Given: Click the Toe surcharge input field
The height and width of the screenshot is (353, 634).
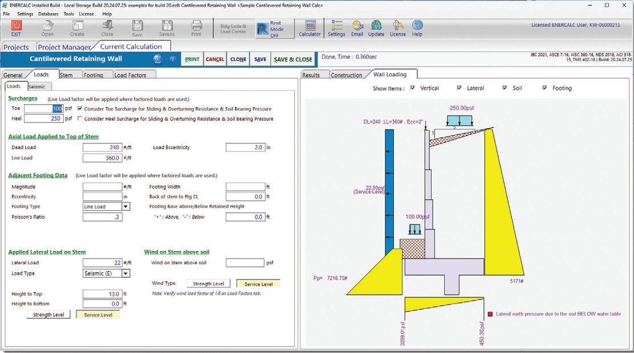Looking at the screenshot, I should click(x=43, y=109).
